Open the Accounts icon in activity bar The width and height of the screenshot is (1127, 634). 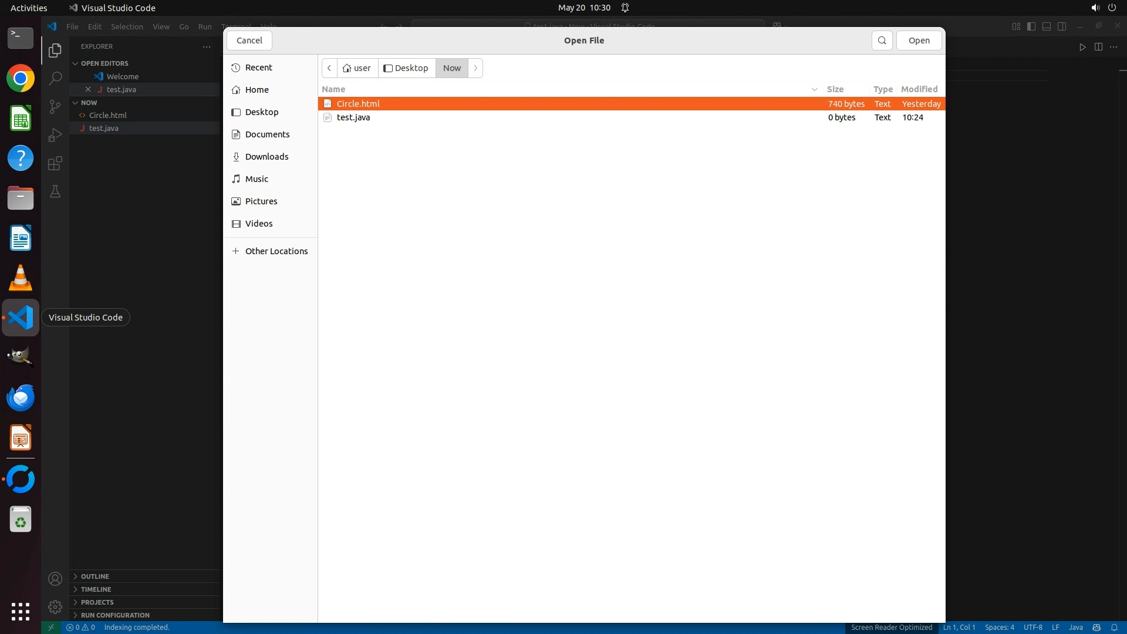(55, 579)
